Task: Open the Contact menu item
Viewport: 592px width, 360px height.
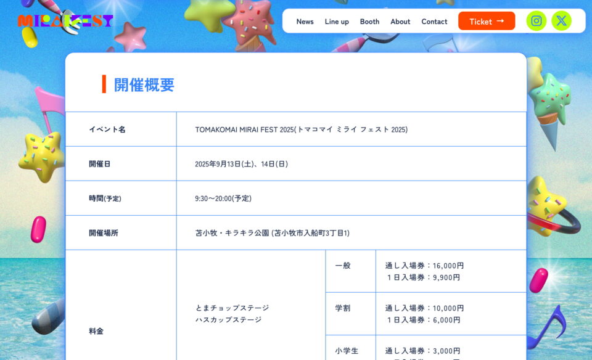Action: 434,22
